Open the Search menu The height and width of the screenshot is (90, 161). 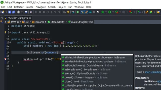tap(52, 7)
